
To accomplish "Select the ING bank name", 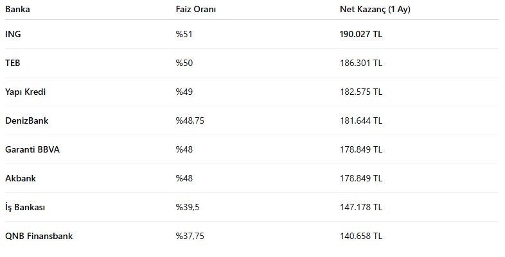I will coord(13,34).
